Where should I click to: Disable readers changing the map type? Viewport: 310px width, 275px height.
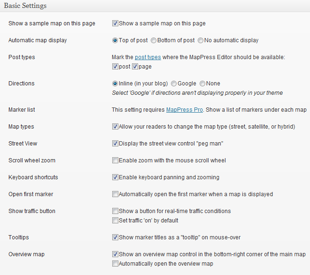coord(115,127)
